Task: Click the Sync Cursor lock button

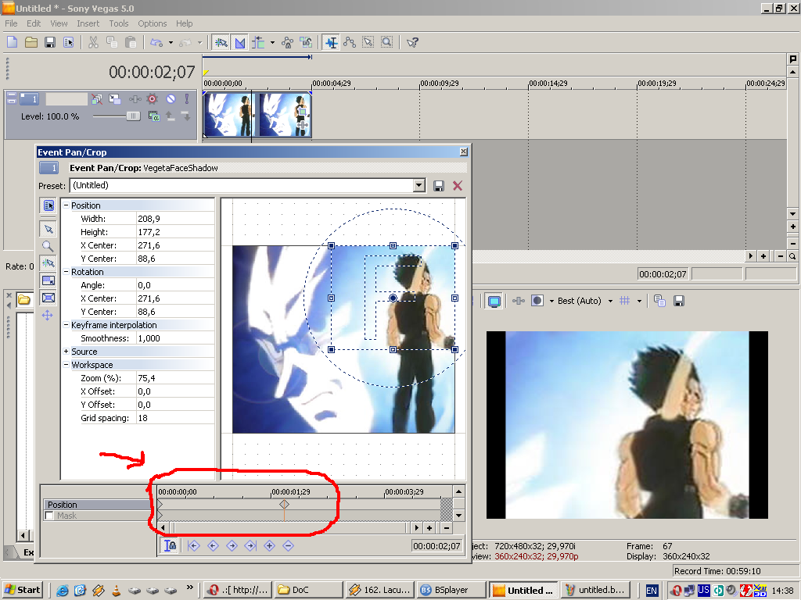Action: (x=170, y=546)
